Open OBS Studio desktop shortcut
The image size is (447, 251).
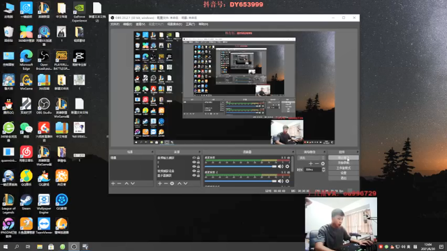[x=44, y=106]
